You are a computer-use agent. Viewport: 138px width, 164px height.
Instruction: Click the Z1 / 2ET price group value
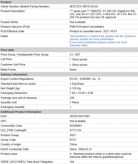75,54
